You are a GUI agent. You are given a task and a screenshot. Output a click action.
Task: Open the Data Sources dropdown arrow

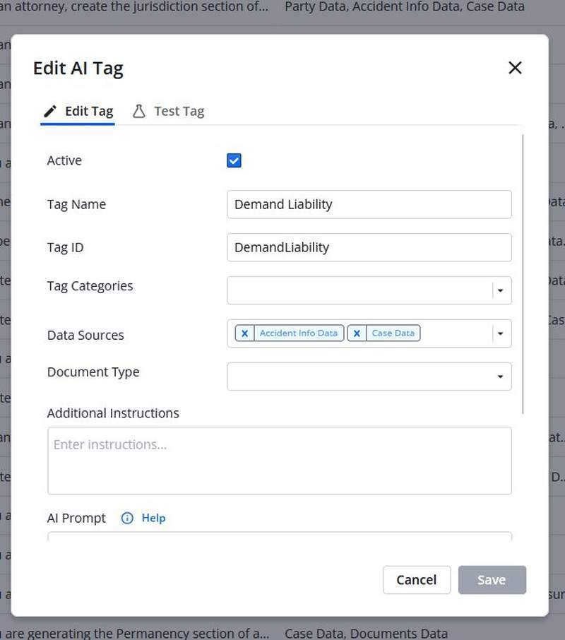pos(500,333)
